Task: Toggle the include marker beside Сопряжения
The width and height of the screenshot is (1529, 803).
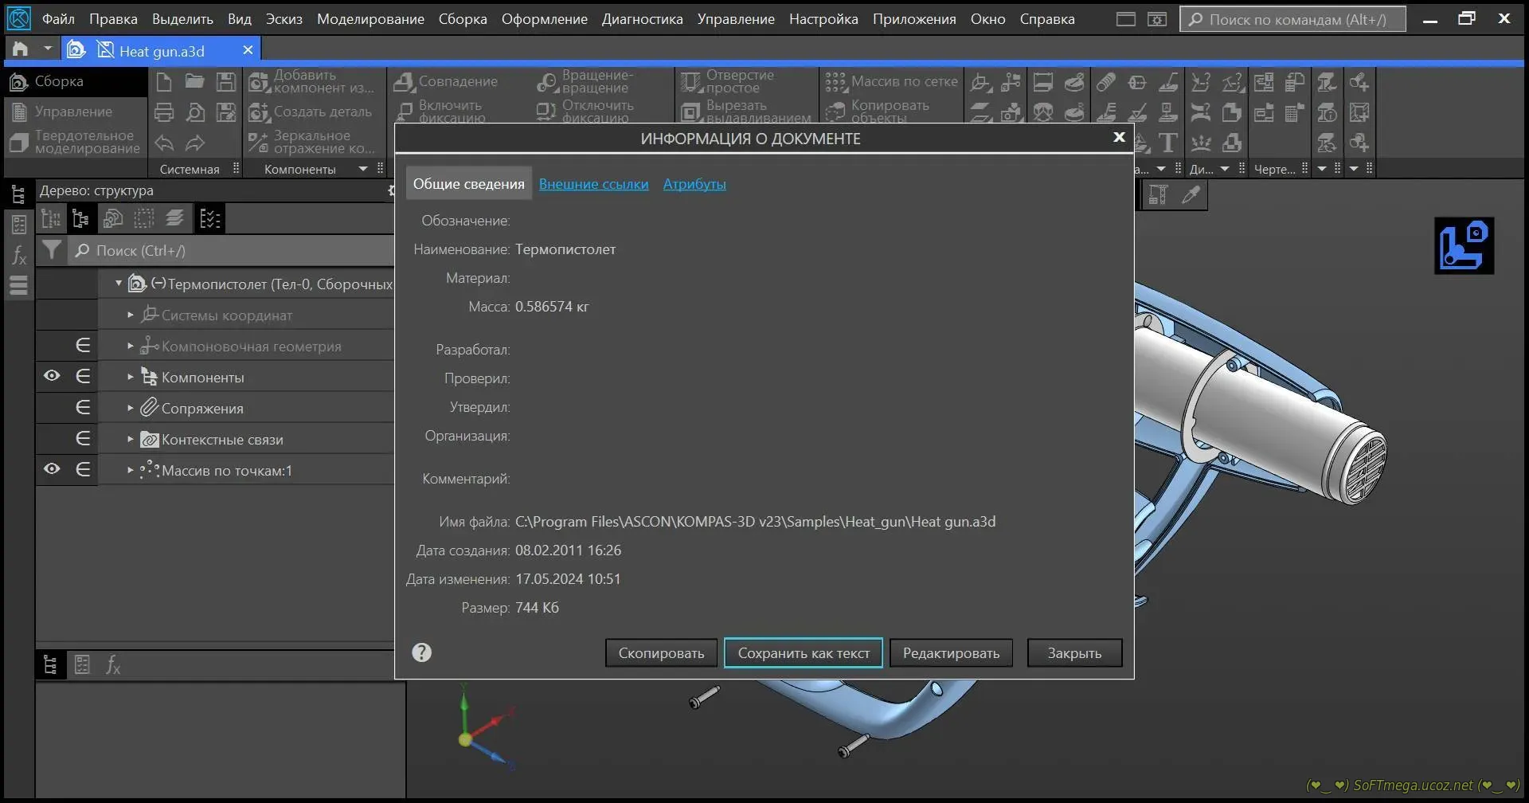Action: point(83,407)
